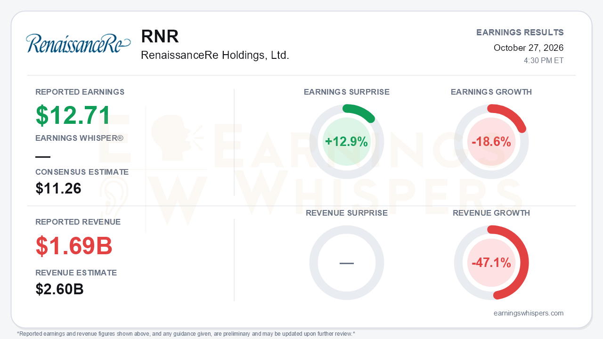603x339 pixels.
Task: Click the 'EARNINGS SURPRISE' gauge title
Action: tap(347, 92)
